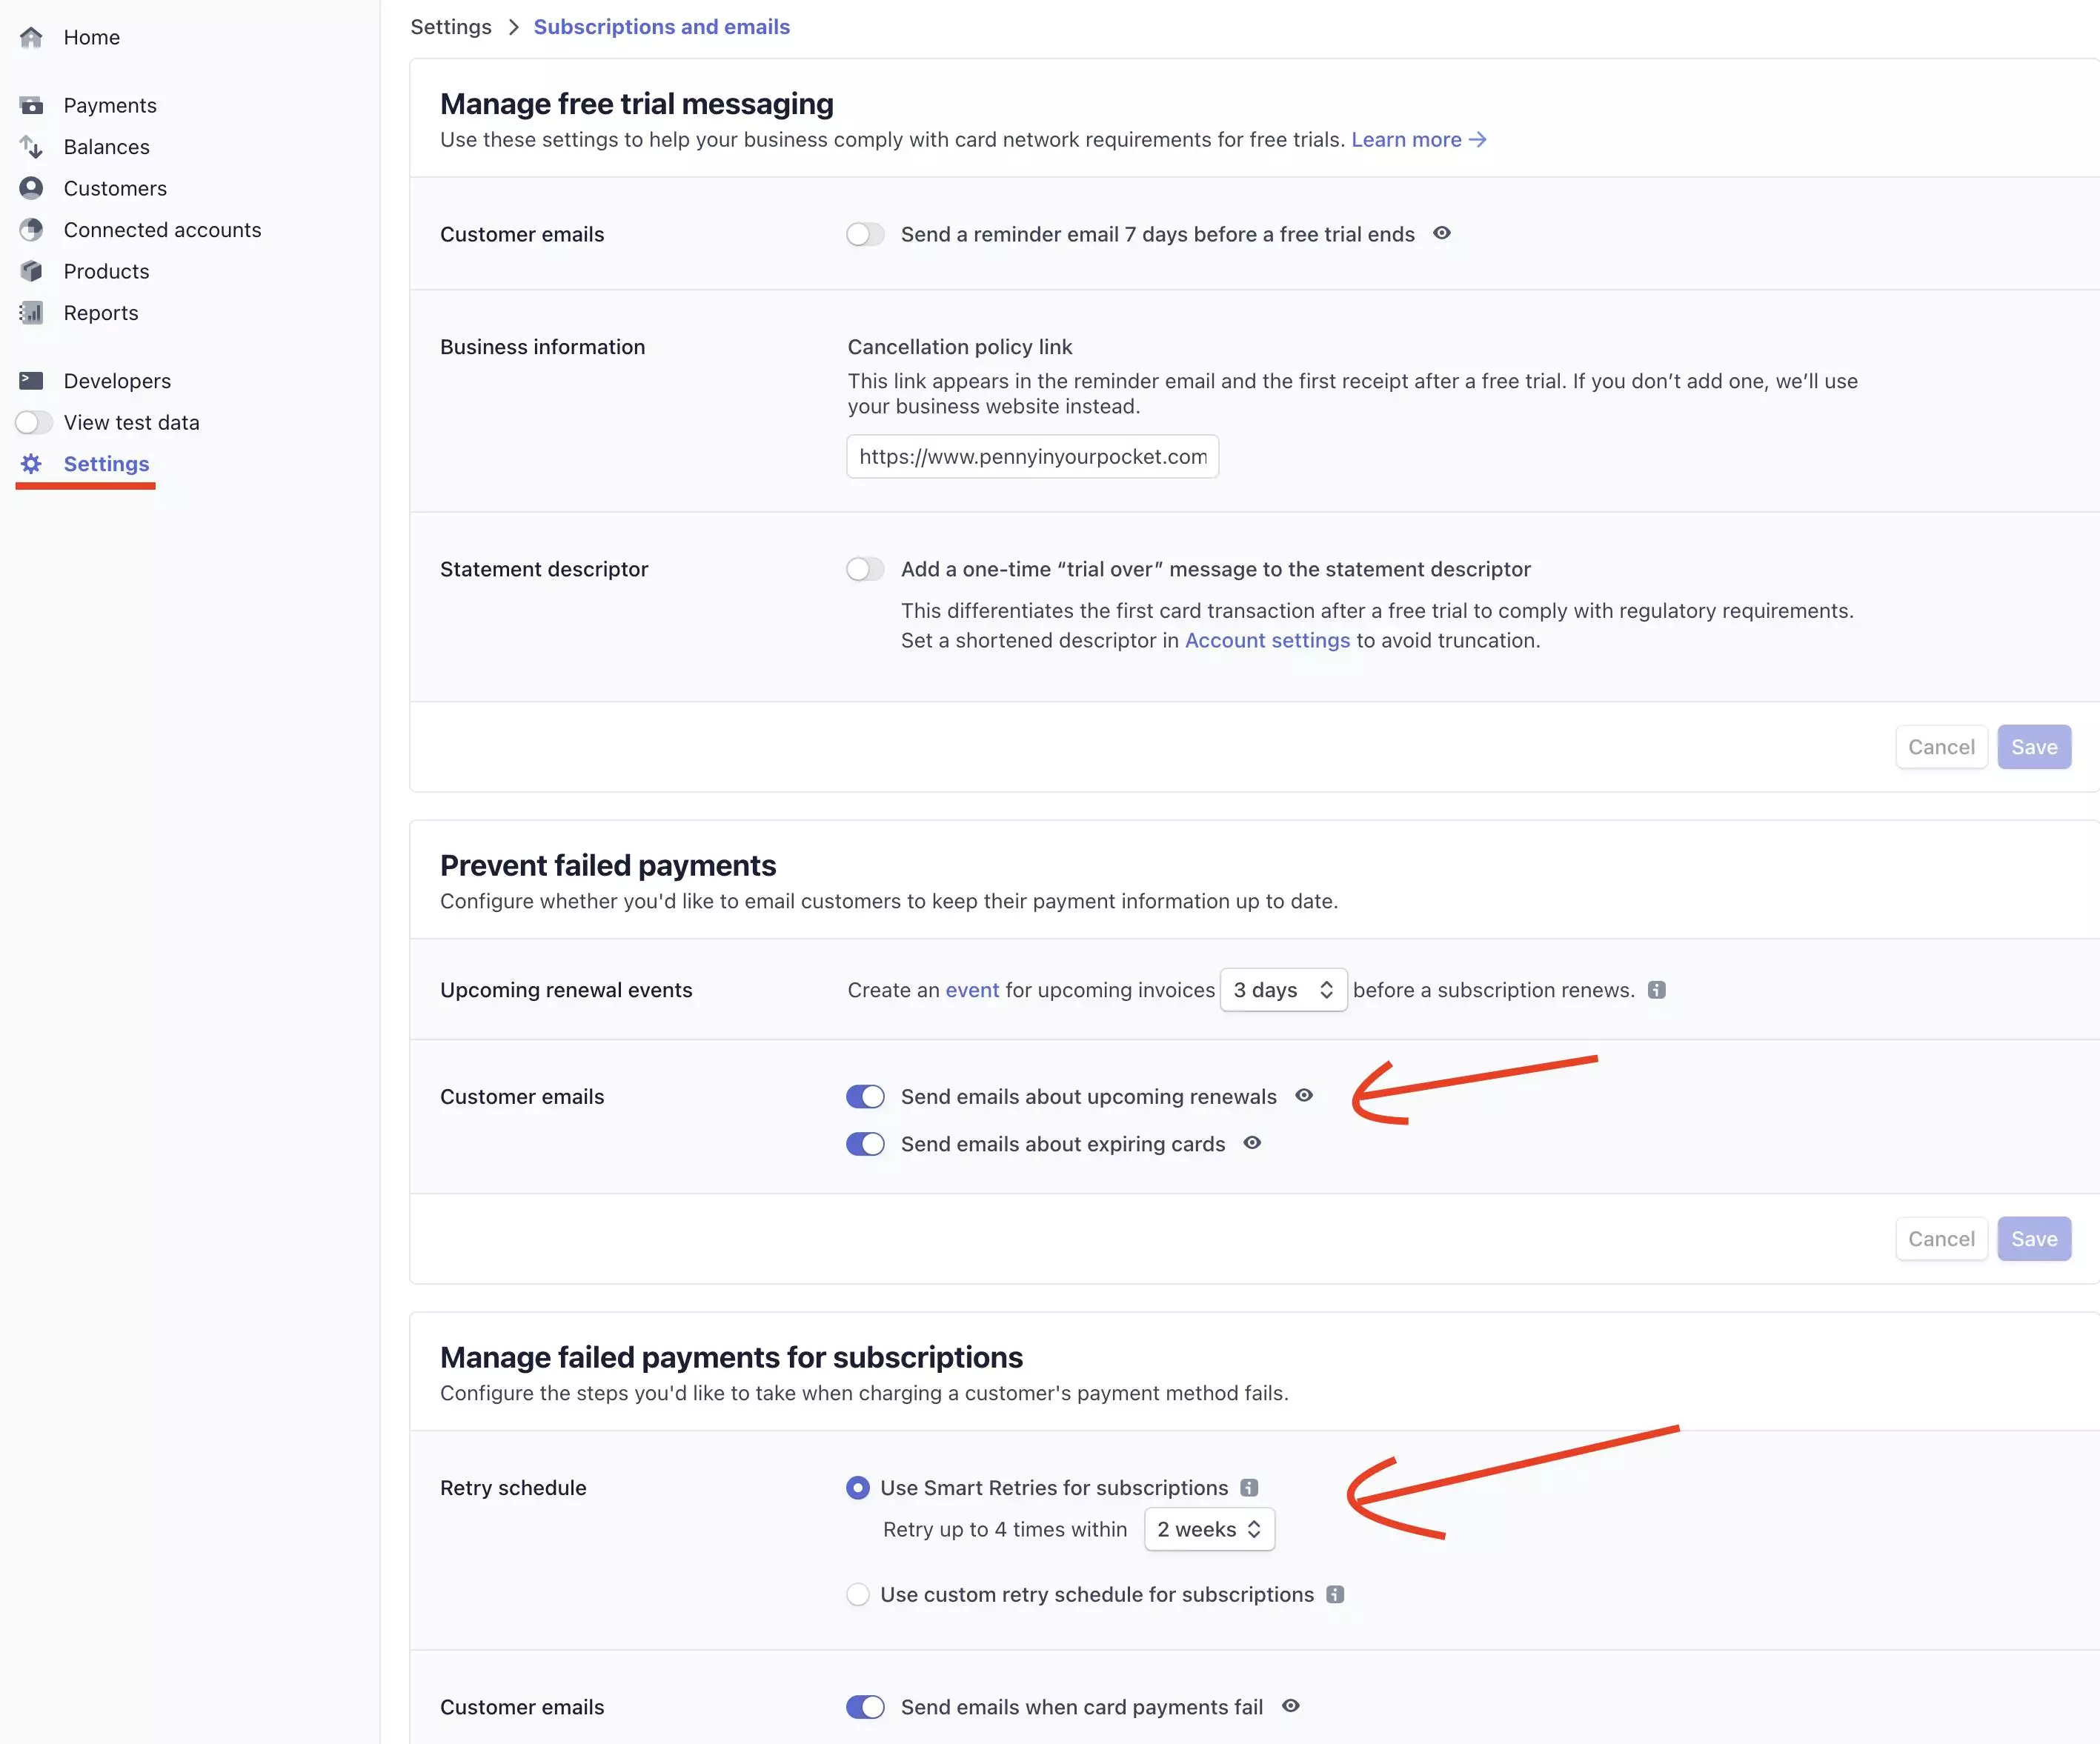The width and height of the screenshot is (2100, 1744).
Task: Click the Products box icon
Action: [31, 271]
